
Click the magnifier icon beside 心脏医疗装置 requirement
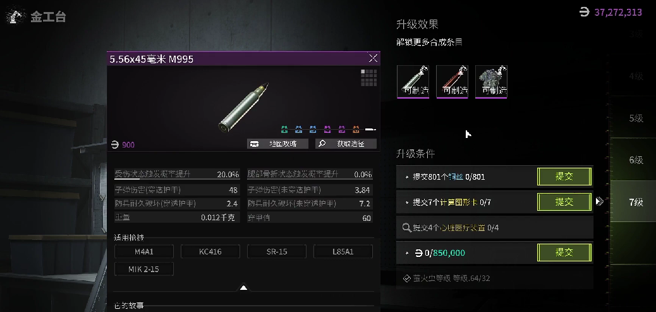click(406, 228)
